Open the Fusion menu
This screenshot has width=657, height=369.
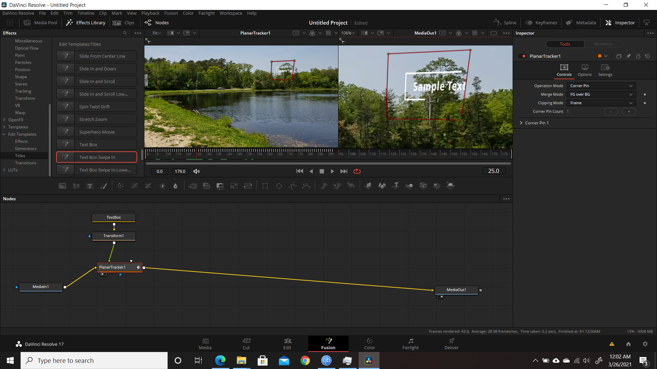[x=171, y=13]
